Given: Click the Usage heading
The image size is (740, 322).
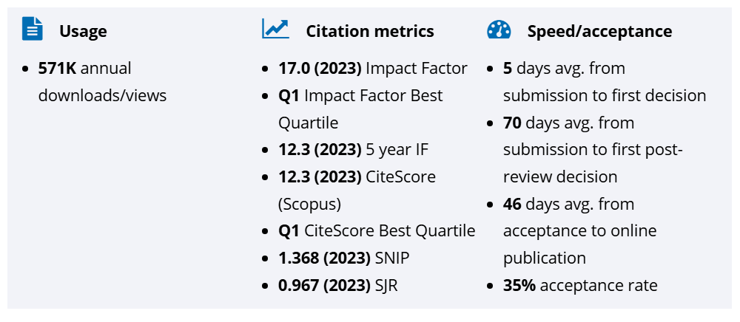Looking at the screenshot, I should click(x=83, y=31).
